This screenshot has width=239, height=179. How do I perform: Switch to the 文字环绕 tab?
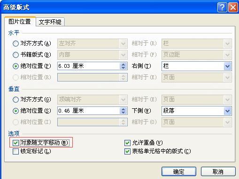click(50, 22)
